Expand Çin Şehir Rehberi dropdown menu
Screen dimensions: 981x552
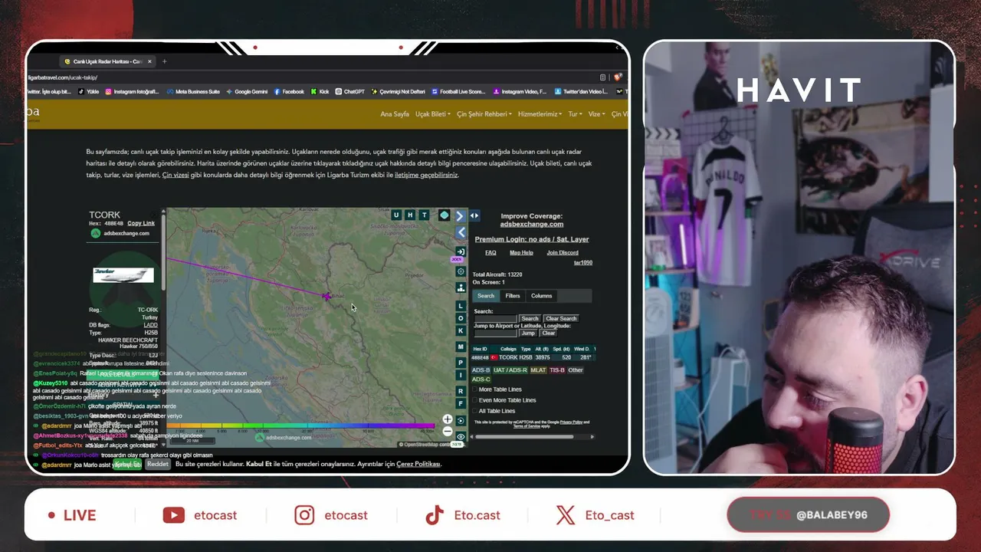[484, 114]
